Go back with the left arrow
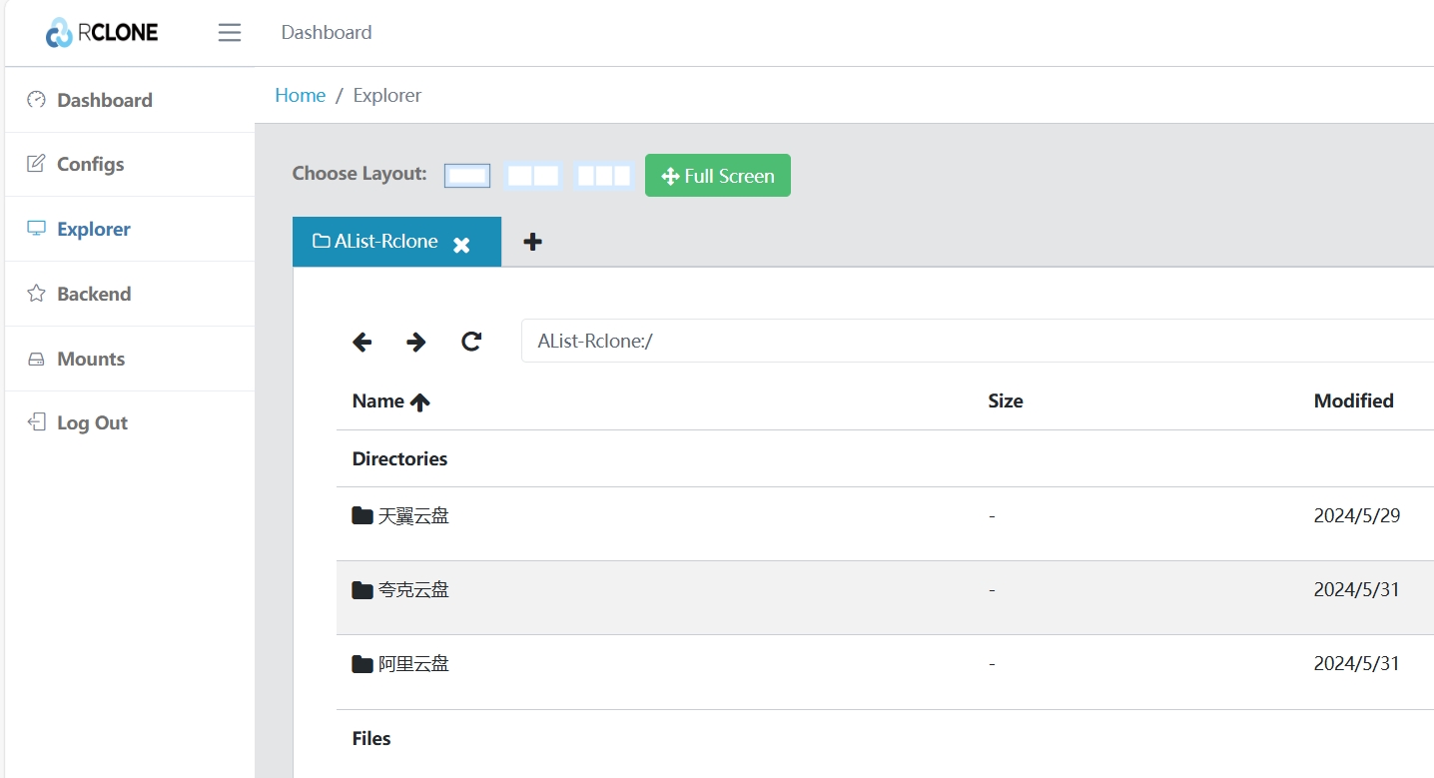The height and width of the screenshot is (778, 1434). click(361, 342)
